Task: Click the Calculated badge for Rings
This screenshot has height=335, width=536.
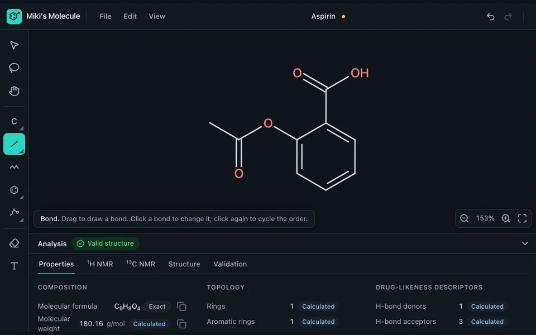Action: (318, 307)
